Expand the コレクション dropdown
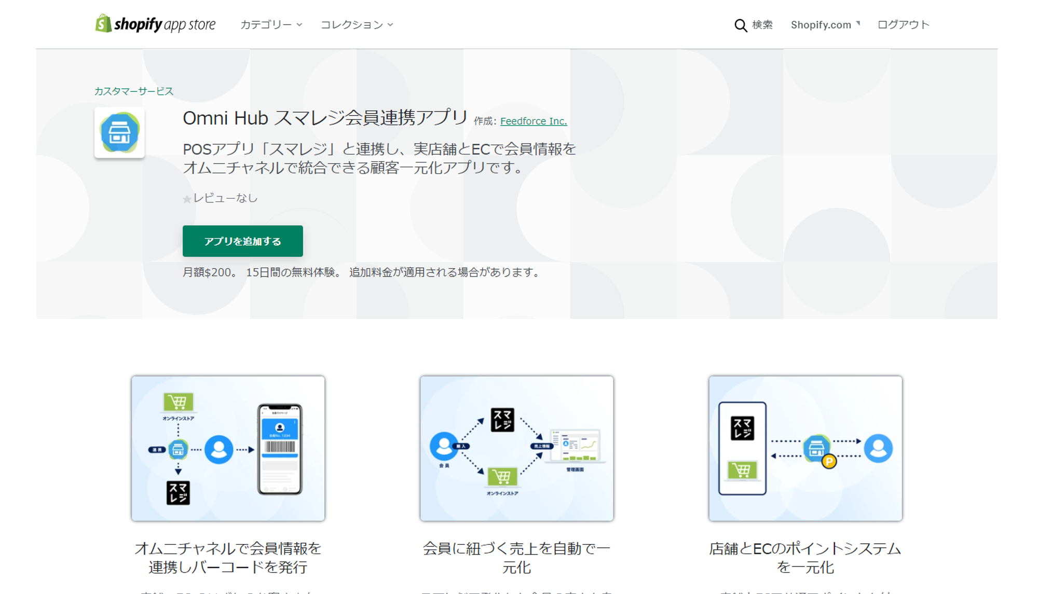Image resolution: width=1038 pixels, height=594 pixels. click(x=357, y=24)
